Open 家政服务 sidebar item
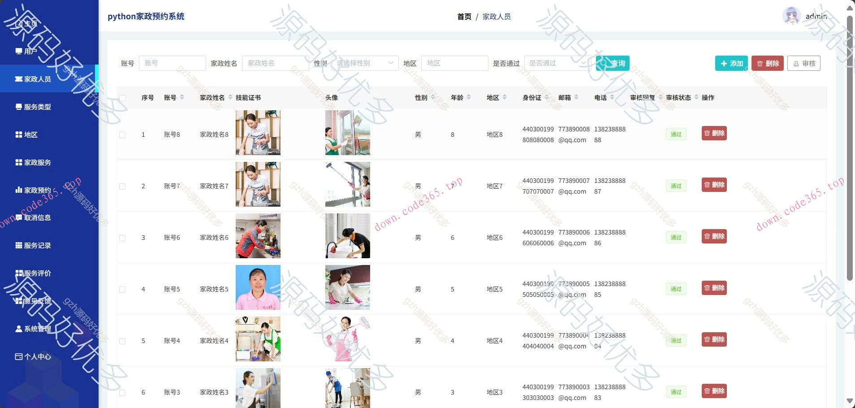 [x=49, y=162]
